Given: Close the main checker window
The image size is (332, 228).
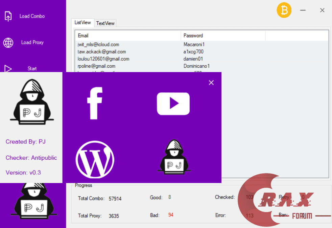Looking at the screenshot, I should (322, 10).
